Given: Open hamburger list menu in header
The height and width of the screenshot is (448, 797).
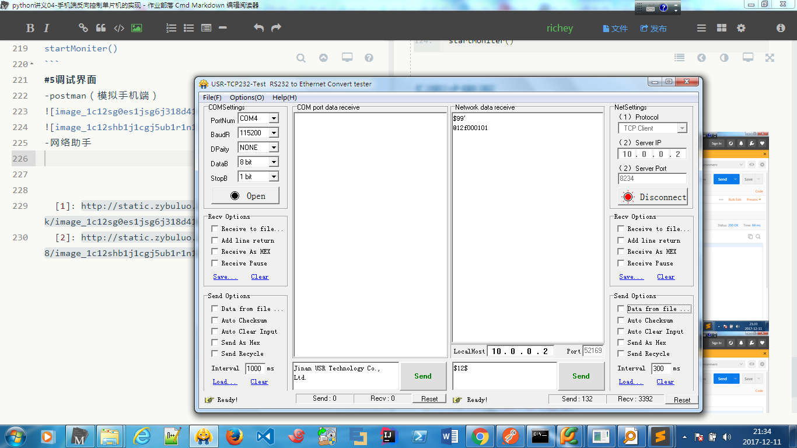Looking at the screenshot, I should pyautogui.click(x=702, y=28).
